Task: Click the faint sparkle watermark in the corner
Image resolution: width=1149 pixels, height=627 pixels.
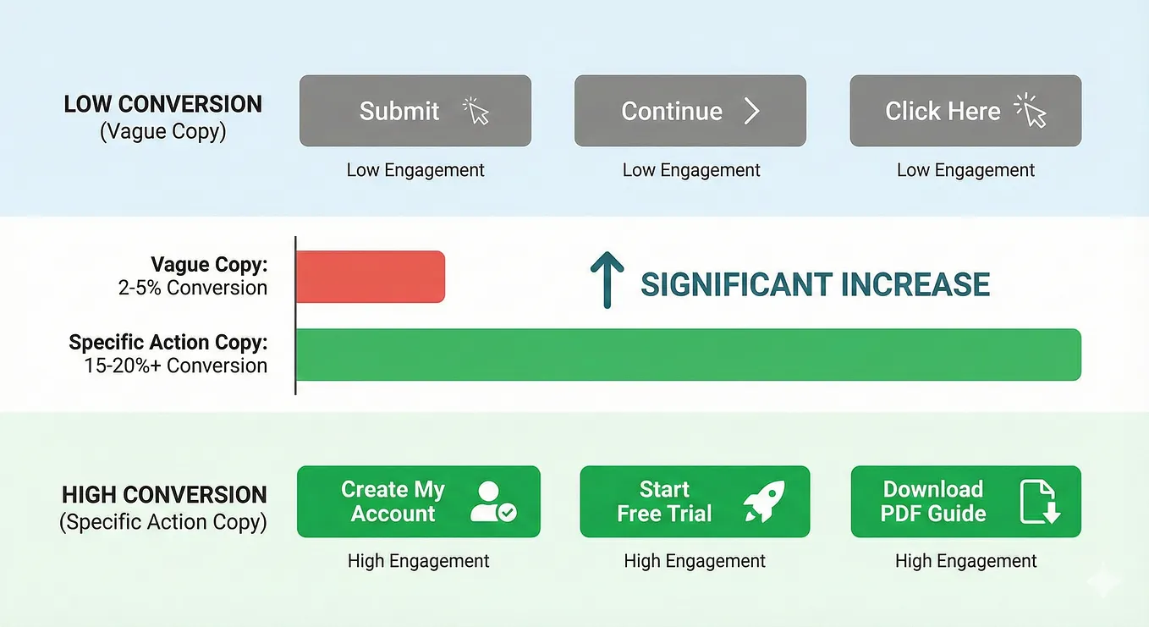Action: click(1104, 581)
